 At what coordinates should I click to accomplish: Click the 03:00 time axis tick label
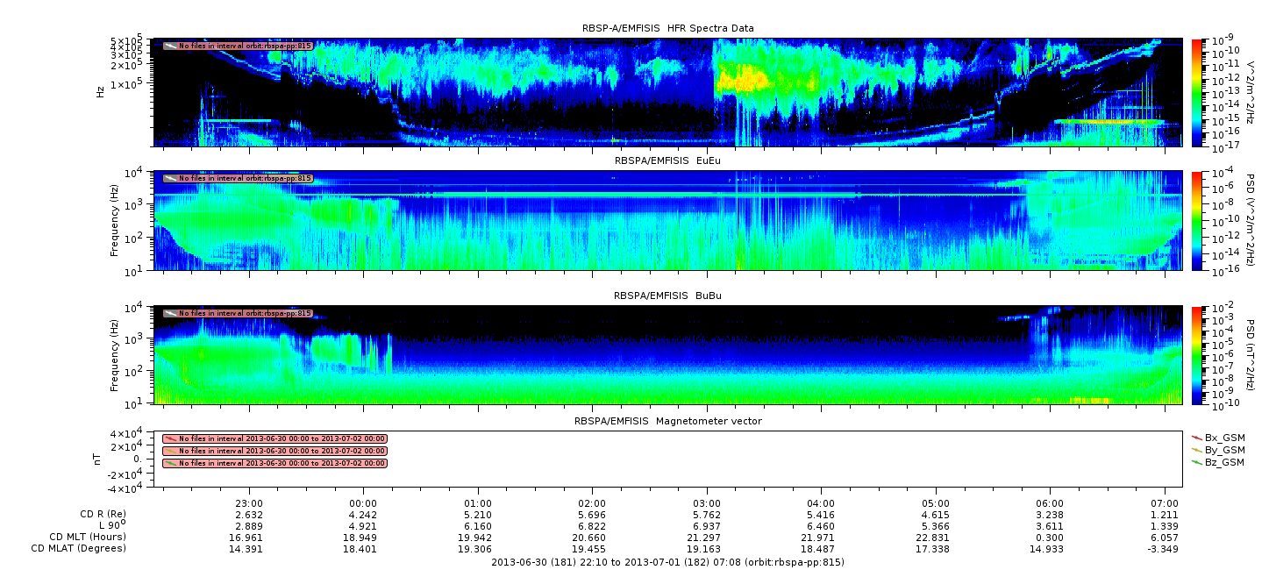[707, 503]
